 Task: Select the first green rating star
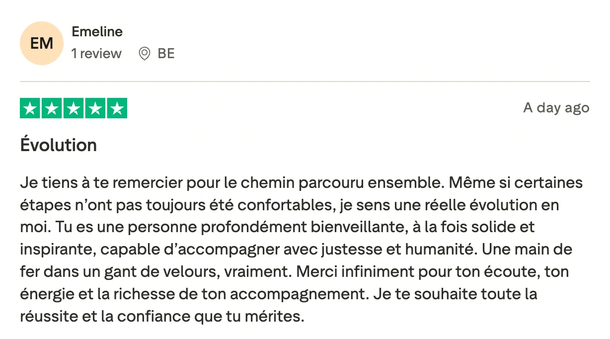[30, 108]
